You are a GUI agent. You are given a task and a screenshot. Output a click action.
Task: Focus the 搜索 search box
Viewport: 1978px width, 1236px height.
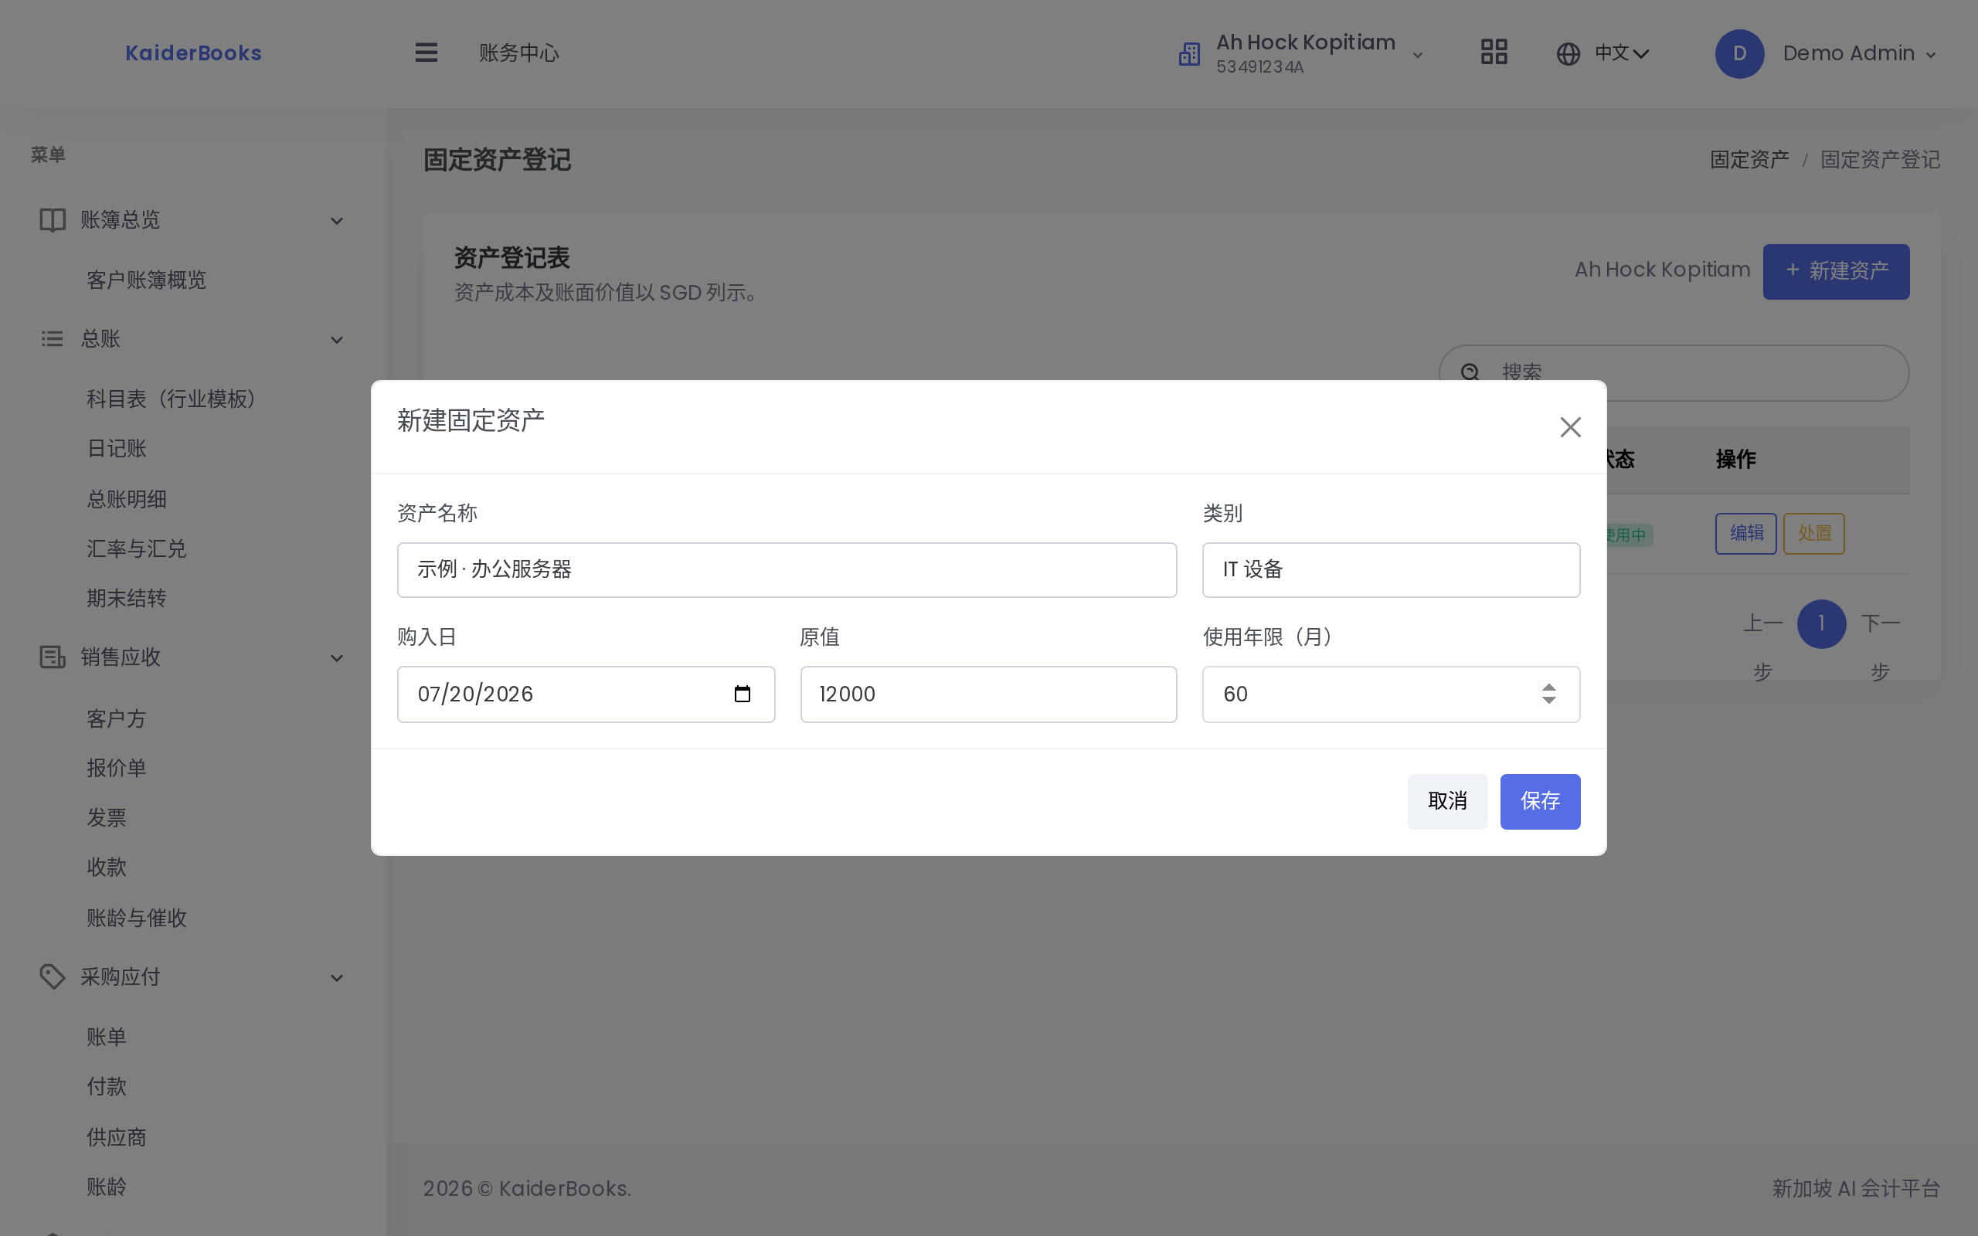coord(1673,373)
